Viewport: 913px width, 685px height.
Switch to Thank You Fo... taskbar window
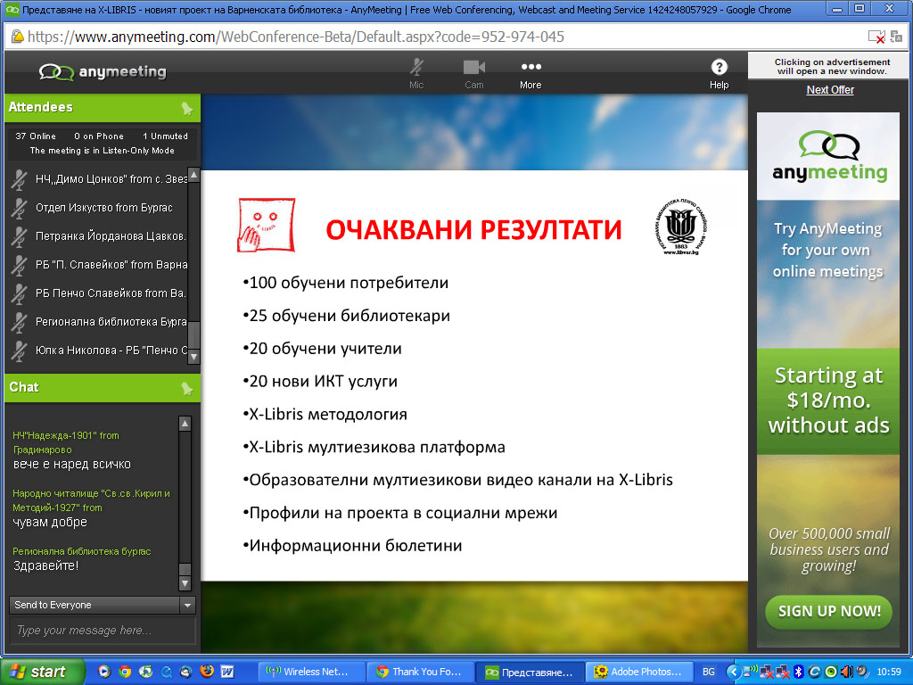click(x=421, y=673)
